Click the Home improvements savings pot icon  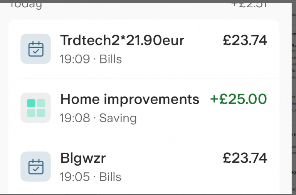35,108
